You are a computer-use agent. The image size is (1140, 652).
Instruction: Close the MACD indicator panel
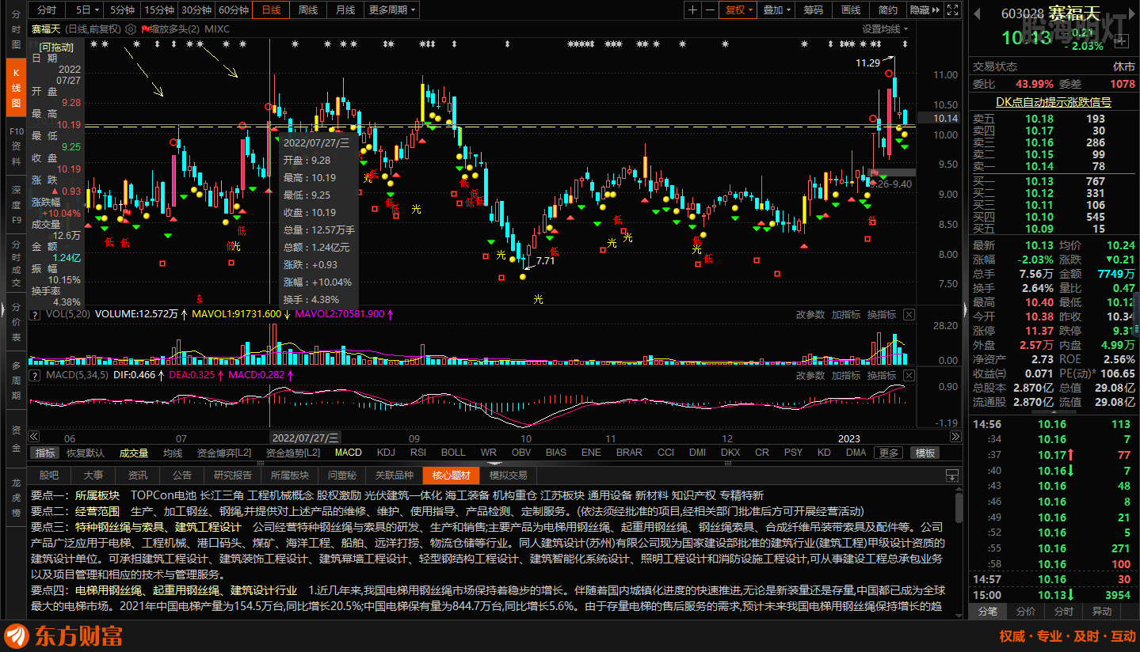pos(909,375)
